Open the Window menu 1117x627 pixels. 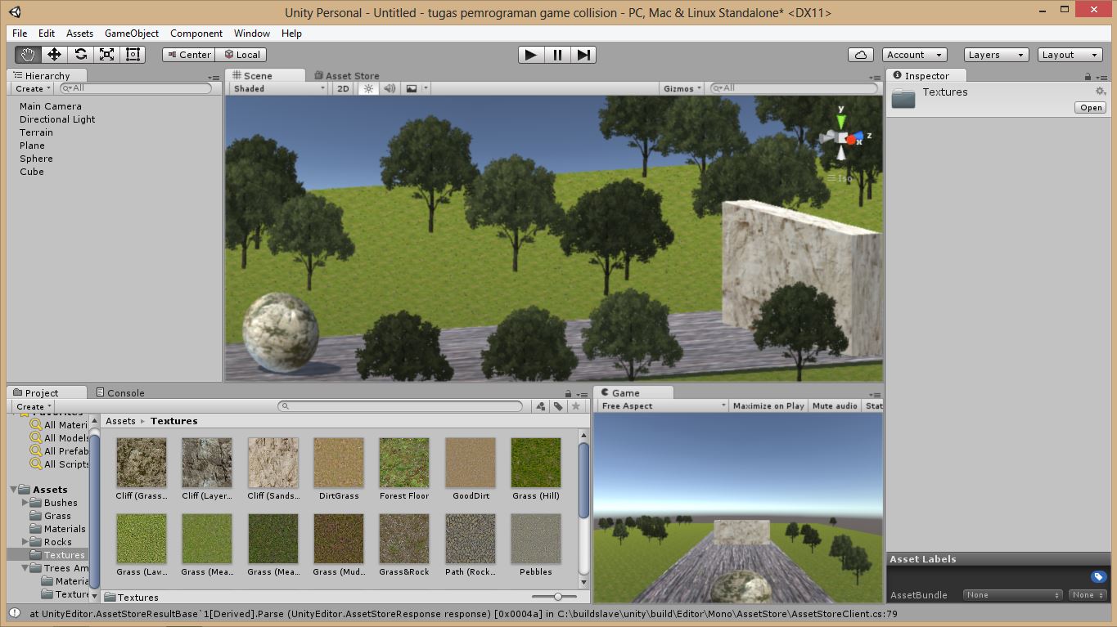click(252, 34)
